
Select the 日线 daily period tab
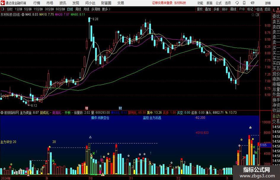70,9
